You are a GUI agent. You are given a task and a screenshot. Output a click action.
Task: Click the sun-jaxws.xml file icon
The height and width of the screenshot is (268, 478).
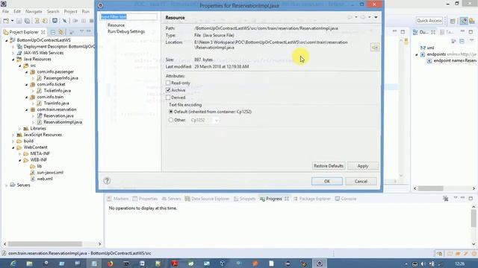33,173
